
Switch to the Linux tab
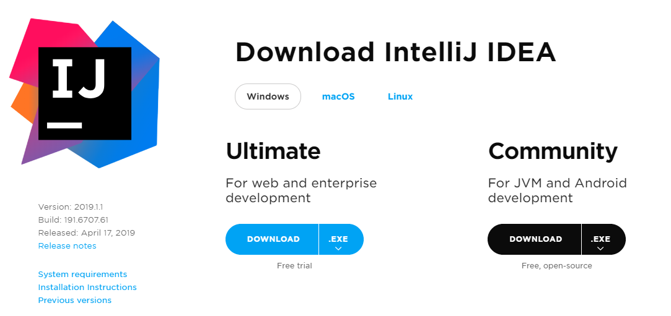tap(400, 96)
